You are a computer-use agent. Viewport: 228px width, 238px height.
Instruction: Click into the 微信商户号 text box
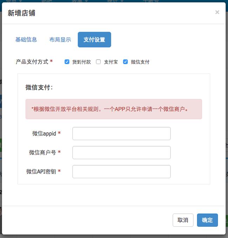click(x=121, y=153)
